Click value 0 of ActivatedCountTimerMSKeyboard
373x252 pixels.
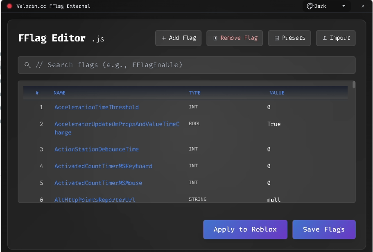pyautogui.click(x=269, y=166)
